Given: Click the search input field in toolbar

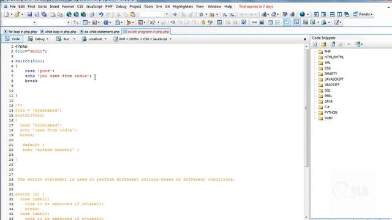Looking at the screenshot, I should click(x=152, y=15).
